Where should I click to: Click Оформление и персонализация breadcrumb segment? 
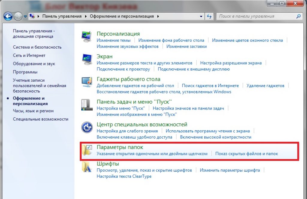click(x=122, y=16)
